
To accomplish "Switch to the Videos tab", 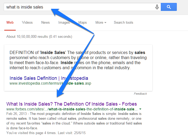I will (x=27, y=23).
